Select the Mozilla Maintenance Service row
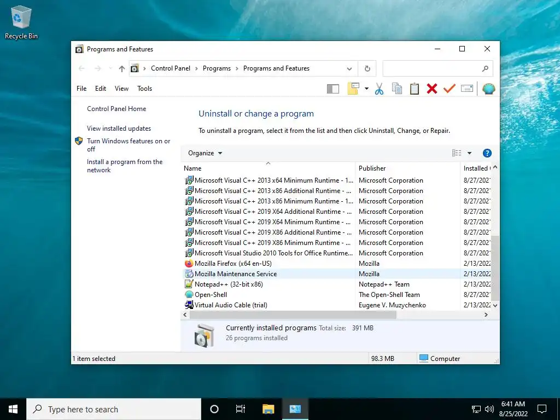The width and height of the screenshot is (560, 420). pos(337,274)
